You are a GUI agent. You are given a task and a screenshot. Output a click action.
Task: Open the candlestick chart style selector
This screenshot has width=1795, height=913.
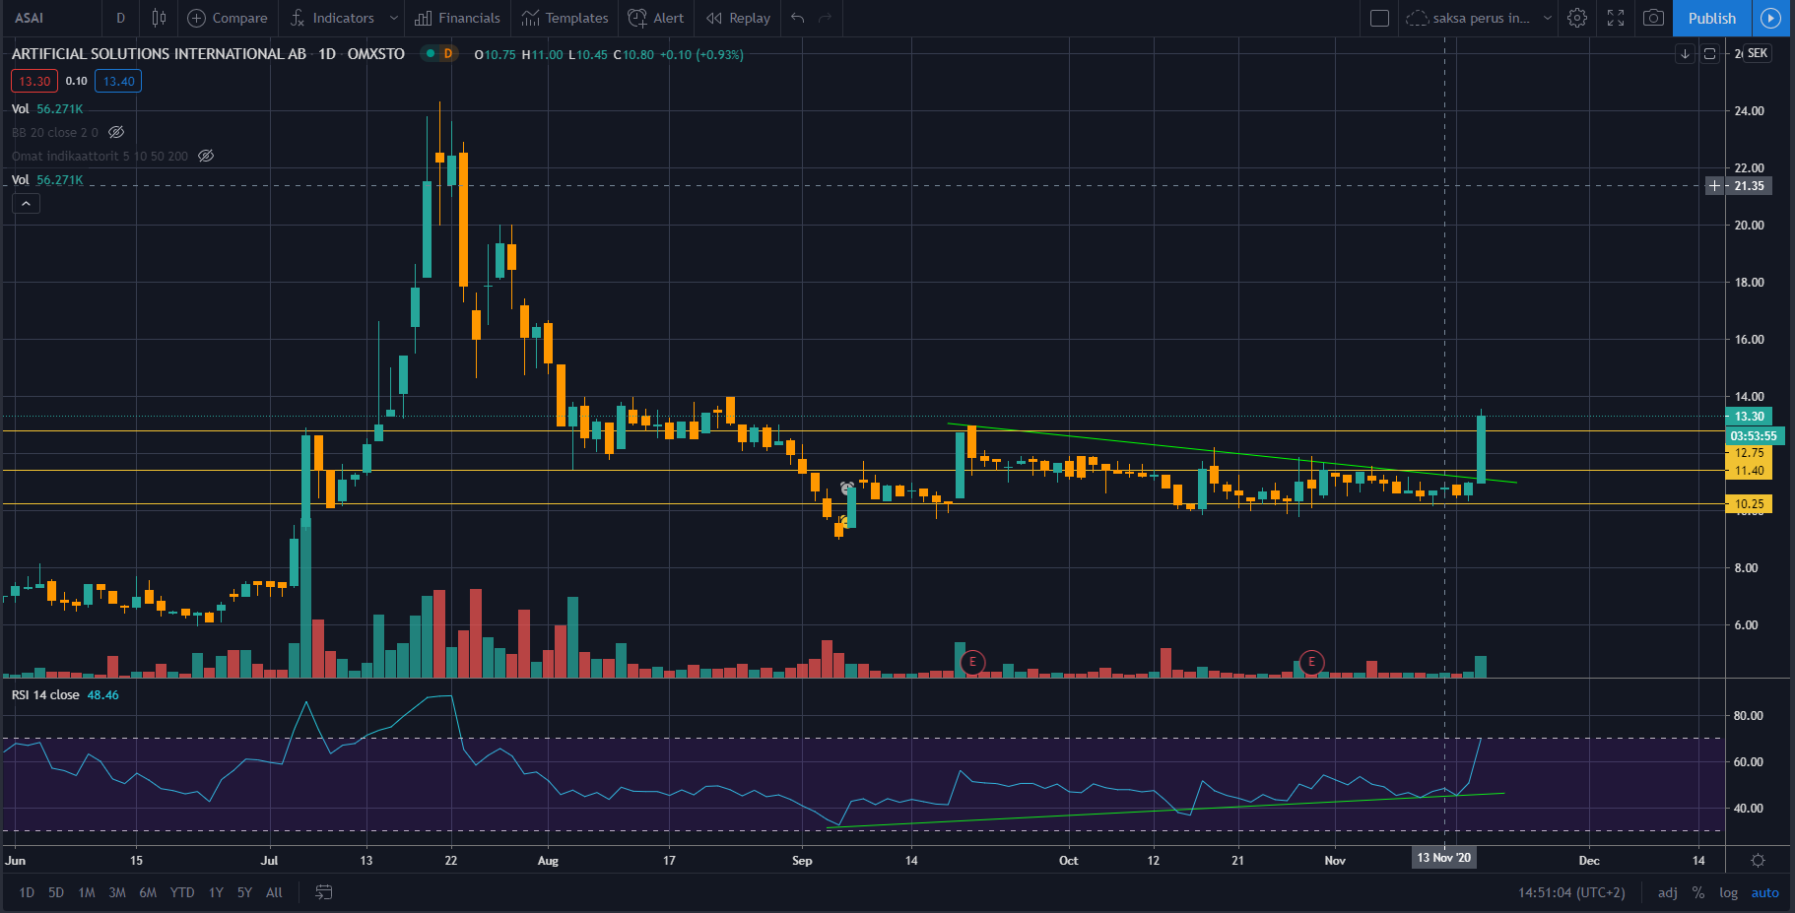(x=159, y=18)
